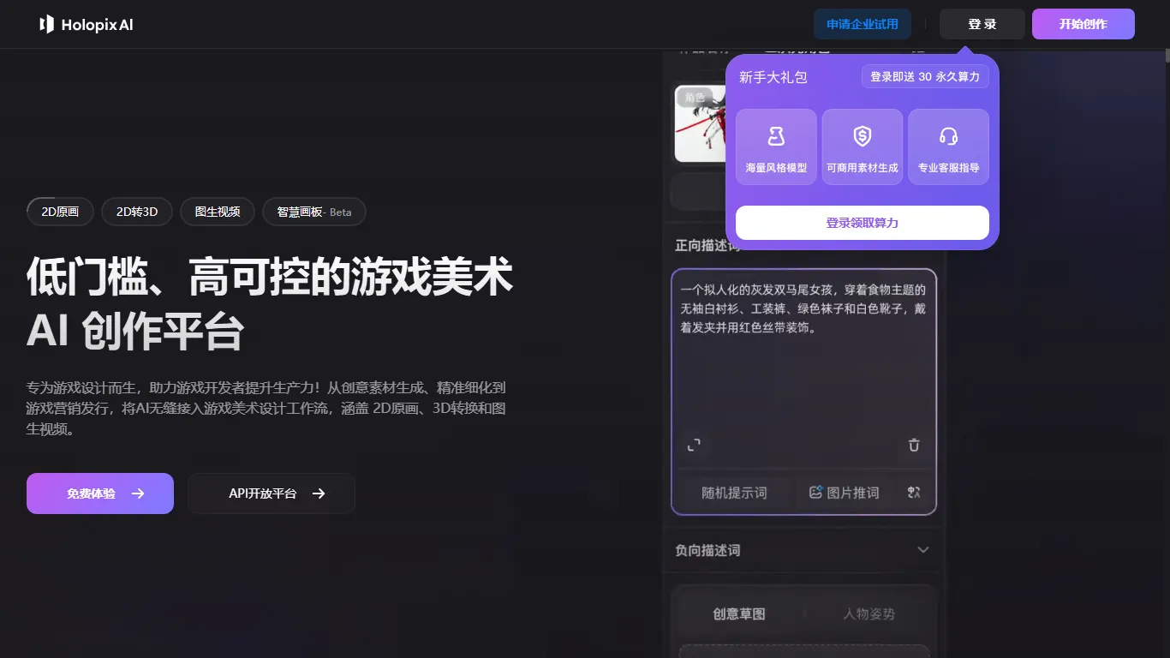Click the translate icon beside 图片推词
The width and height of the screenshot is (1170, 658).
[913, 493]
